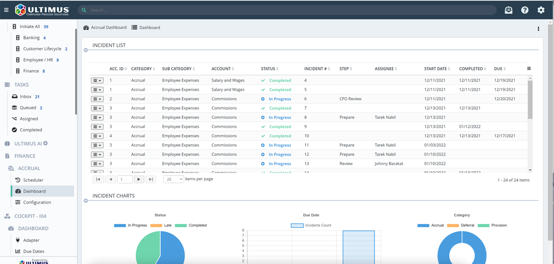Image resolution: width=554 pixels, height=264 pixels.
Task: Sort by Status column header
Action: click(x=270, y=69)
